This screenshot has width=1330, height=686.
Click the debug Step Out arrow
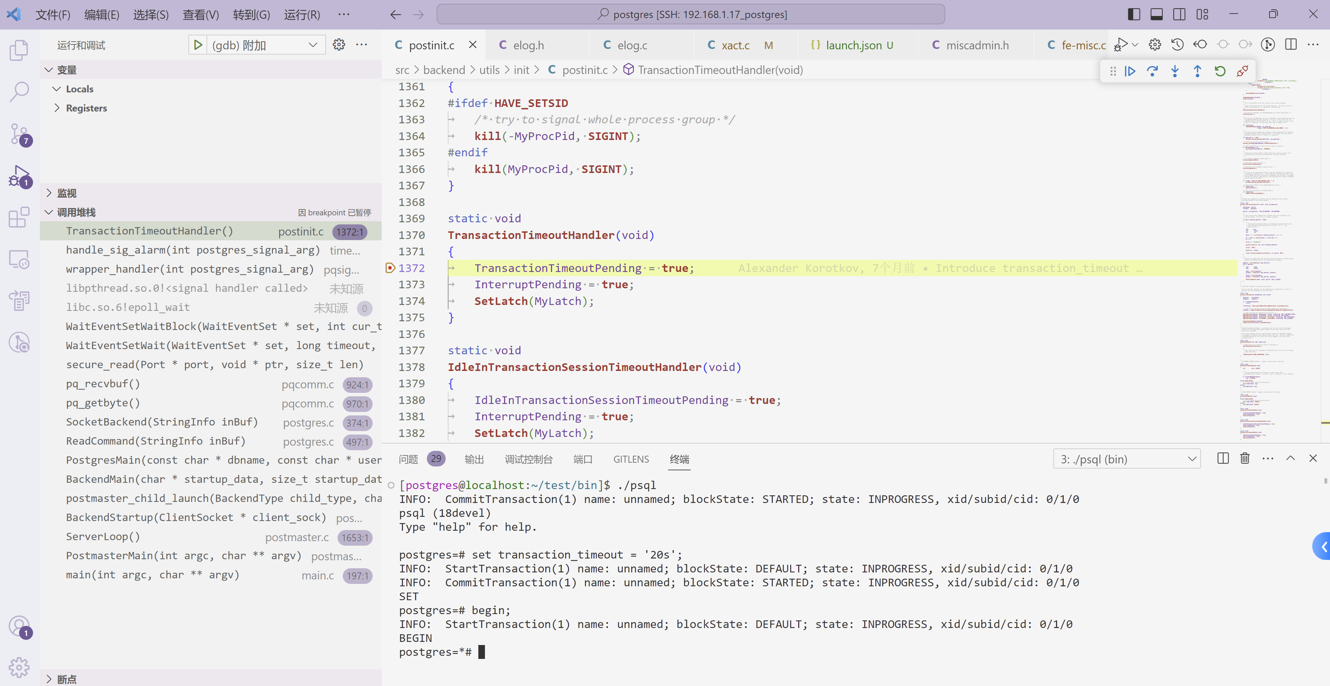point(1197,71)
